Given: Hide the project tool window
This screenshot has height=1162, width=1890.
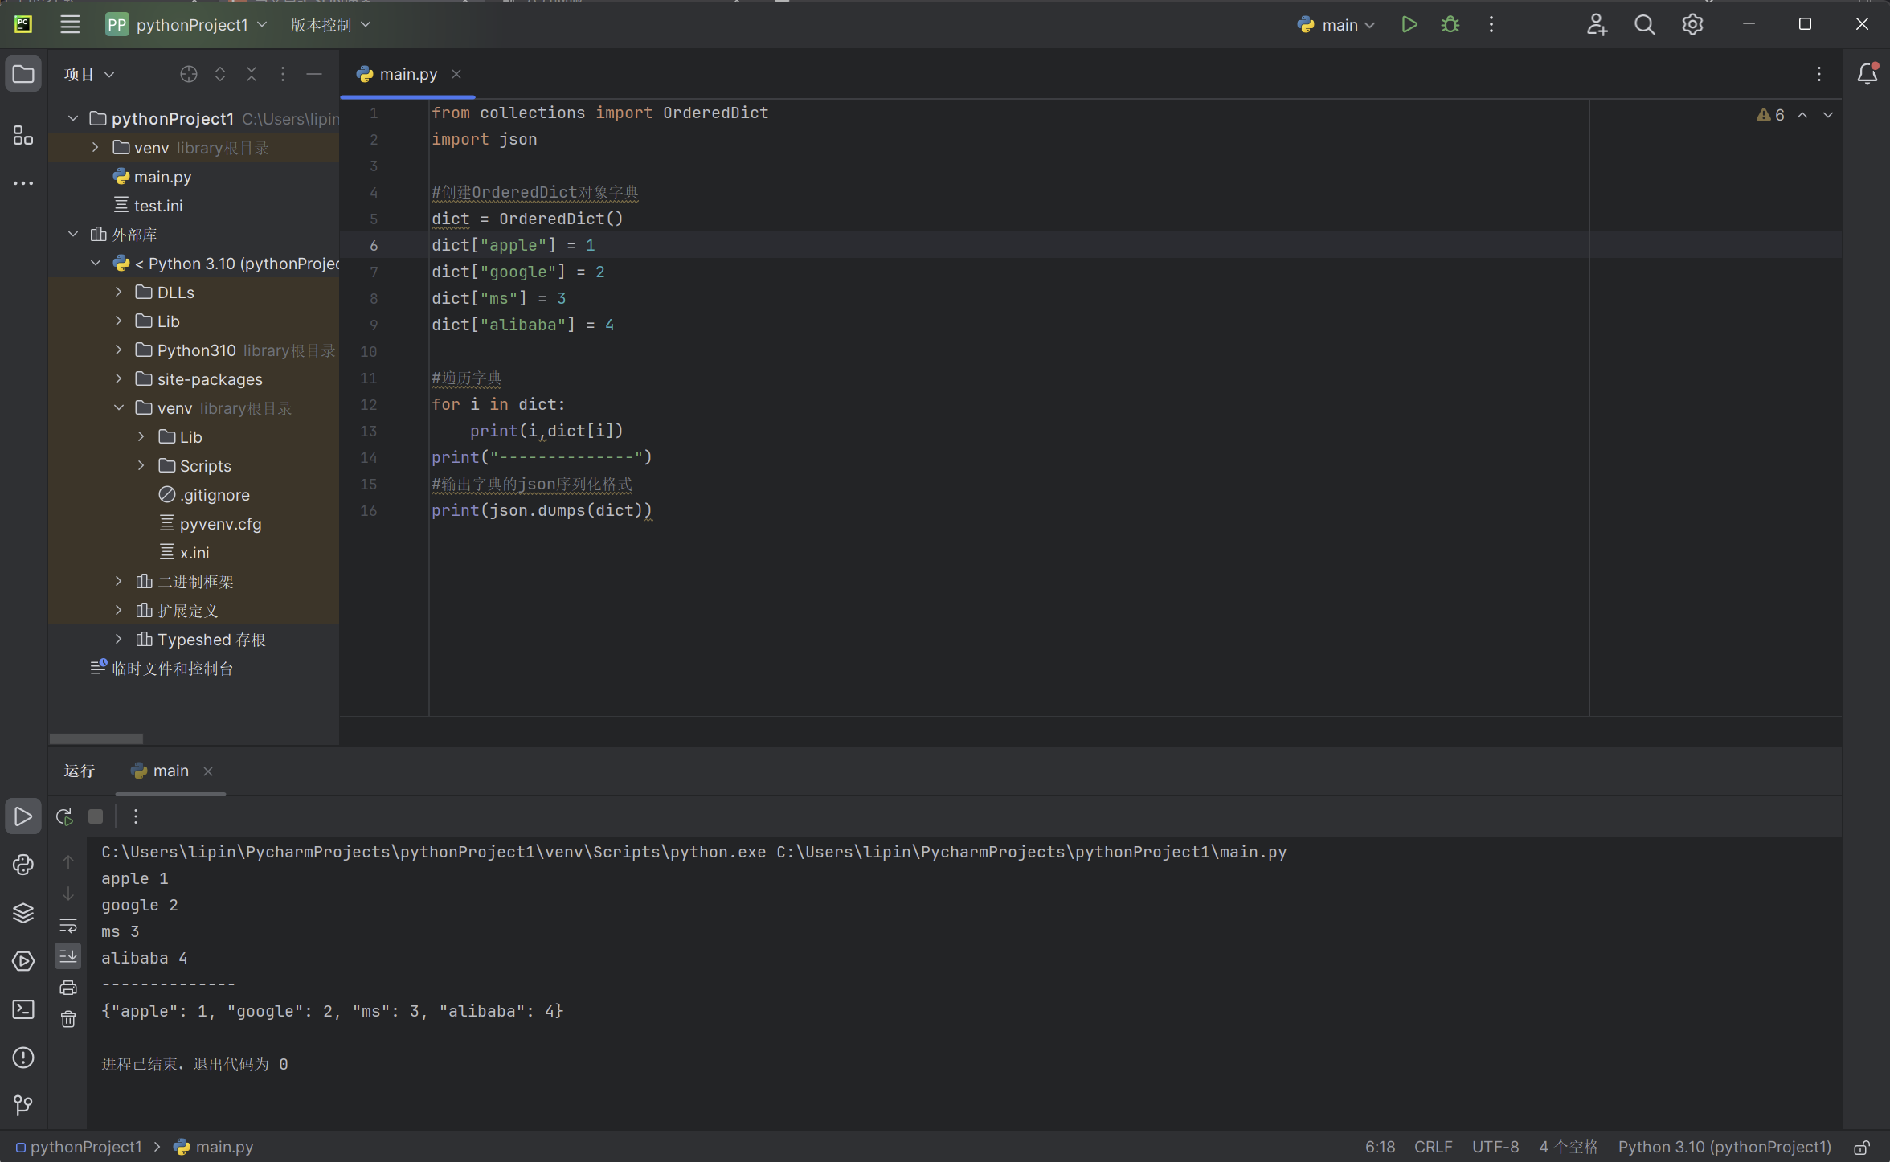Looking at the screenshot, I should click(x=314, y=74).
